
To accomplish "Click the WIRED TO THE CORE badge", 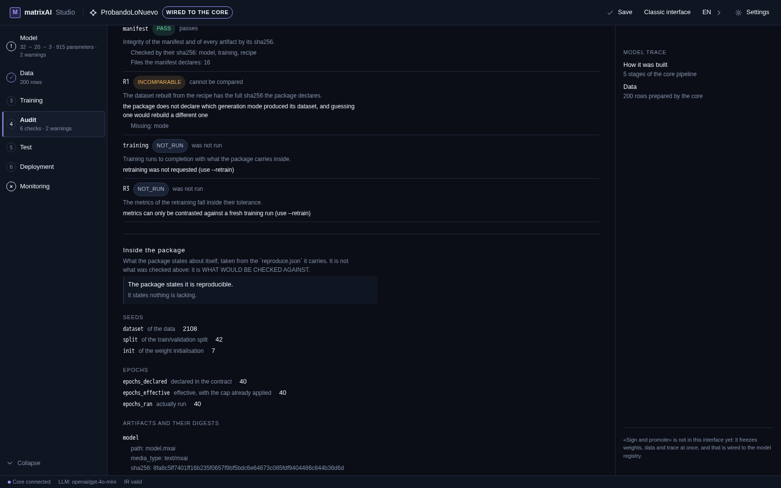I will tap(197, 12).
